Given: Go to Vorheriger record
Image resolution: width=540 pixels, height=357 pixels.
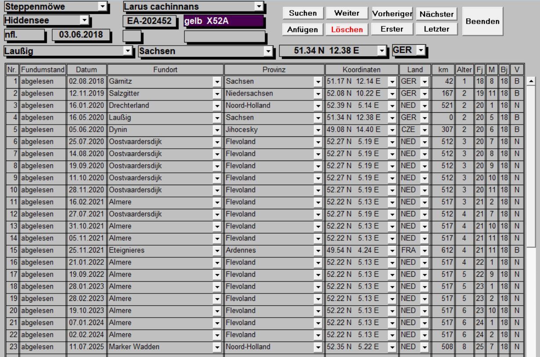Looking at the screenshot, I should click(x=392, y=14).
